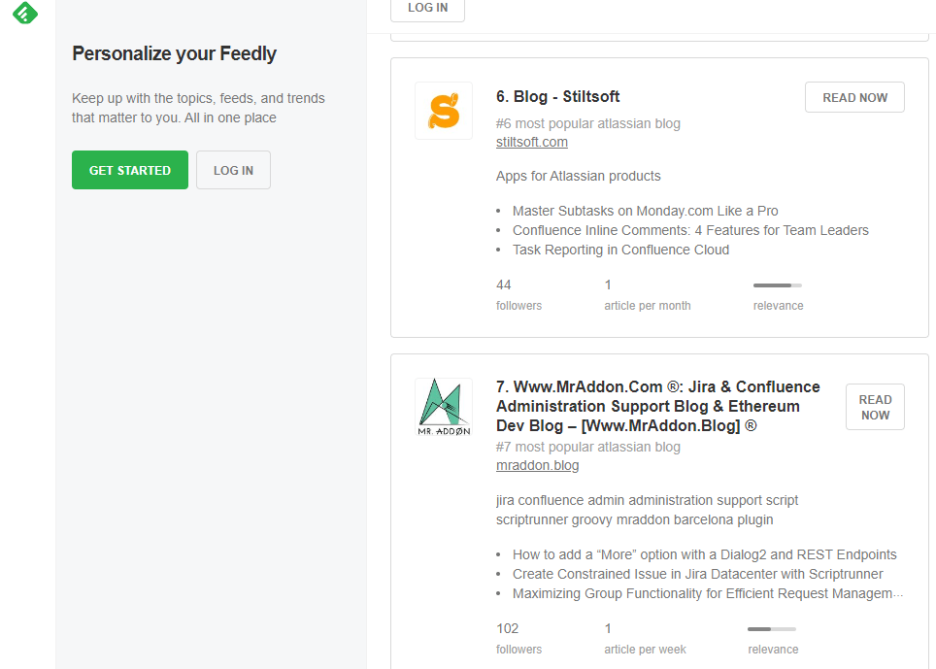Open "Master Subtasks on Monday.com" article
This screenshot has width=936, height=669.
click(645, 211)
